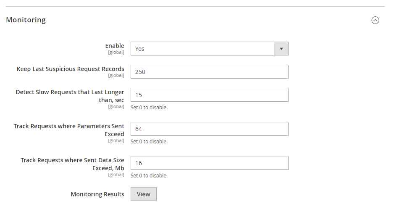The image size is (394, 206).
Task: Click the Track Requests where Parameters Sent label
Action: pyautogui.click(x=69, y=129)
